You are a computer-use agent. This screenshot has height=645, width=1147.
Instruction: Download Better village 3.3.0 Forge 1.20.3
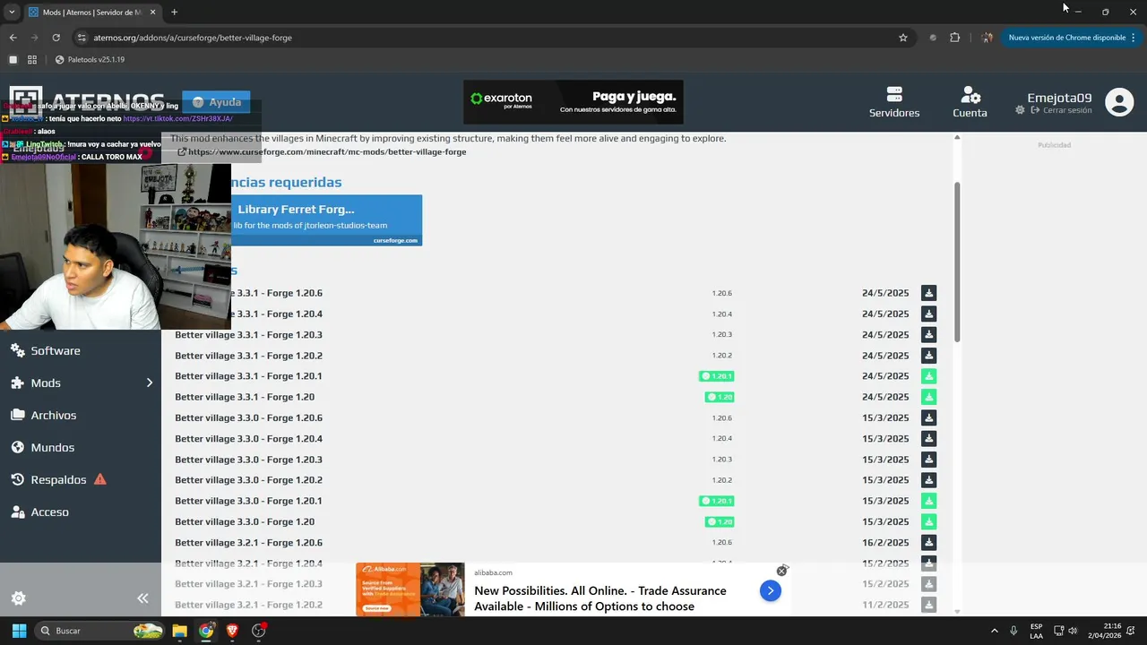click(928, 460)
